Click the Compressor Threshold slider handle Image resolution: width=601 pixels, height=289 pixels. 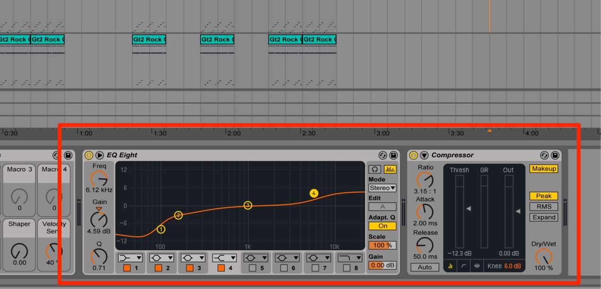click(468, 208)
